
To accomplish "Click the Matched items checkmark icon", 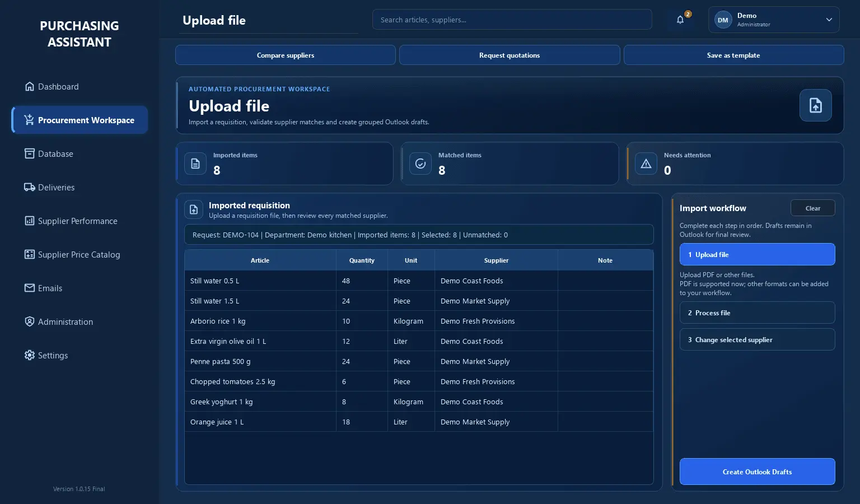I will [x=420, y=164].
